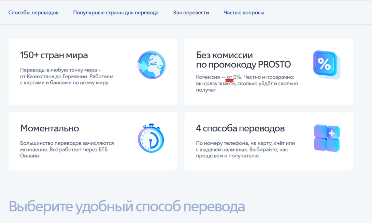This screenshot has width=372, height=223.
Task: Click the globe icon for 150+ countries
Action: [x=151, y=65]
